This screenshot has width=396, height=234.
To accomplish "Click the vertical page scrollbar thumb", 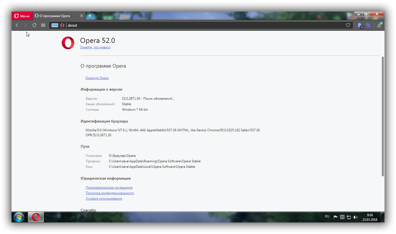I will click(x=383, y=116).
